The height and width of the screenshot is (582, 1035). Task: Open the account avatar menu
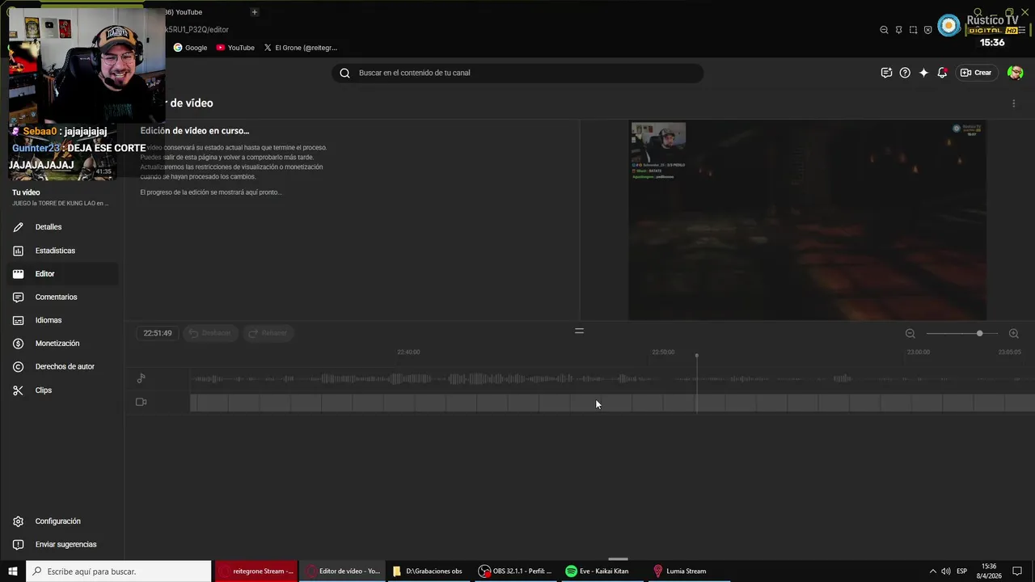coord(1016,73)
